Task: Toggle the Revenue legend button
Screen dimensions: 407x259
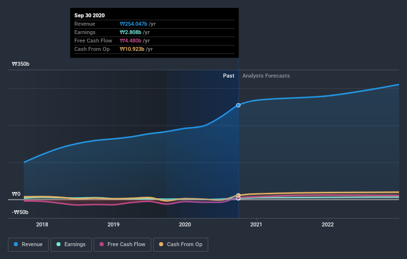Action: (x=28, y=245)
